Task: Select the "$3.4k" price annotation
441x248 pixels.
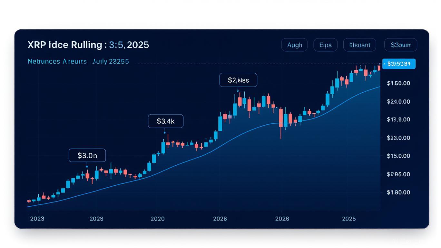Action: pos(165,121)
